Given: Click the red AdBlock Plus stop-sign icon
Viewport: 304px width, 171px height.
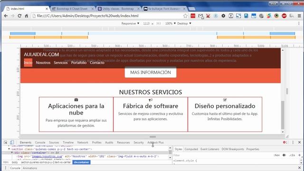Looking at the screenshot, I should click(284, 16).
